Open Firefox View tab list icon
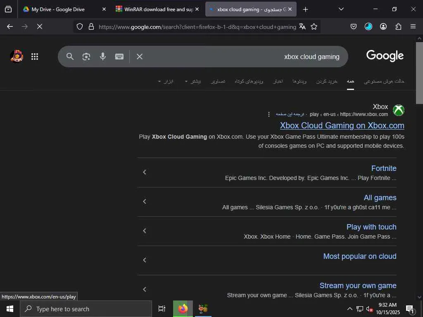423x317 pixels. [x=8, y=9]
